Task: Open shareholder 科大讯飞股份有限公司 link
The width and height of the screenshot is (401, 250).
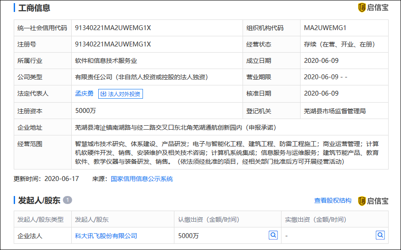Action: [x=106, y=236]
